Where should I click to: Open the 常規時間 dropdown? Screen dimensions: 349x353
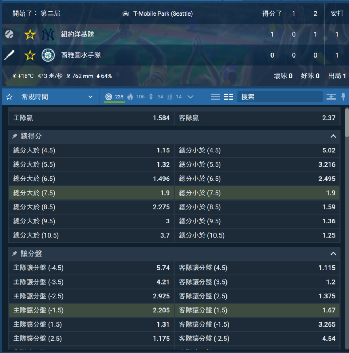coord(57,97)
